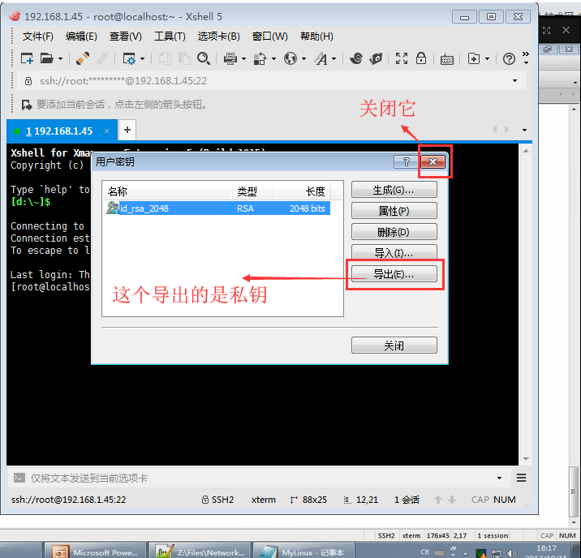Click the Print icon in toolbar
This screenshot has height=558, width=581.
click(x=230, y=58)
